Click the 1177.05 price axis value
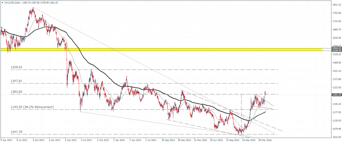This screenshot has height=143, width=342. (x=336, y=112)
